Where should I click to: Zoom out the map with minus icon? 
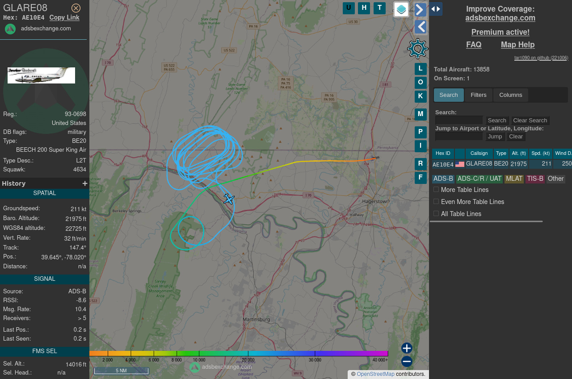(407, 362)
